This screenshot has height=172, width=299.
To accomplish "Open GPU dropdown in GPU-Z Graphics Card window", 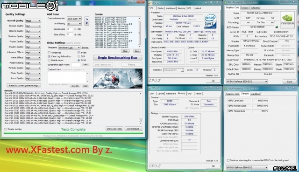I will 247,82.
